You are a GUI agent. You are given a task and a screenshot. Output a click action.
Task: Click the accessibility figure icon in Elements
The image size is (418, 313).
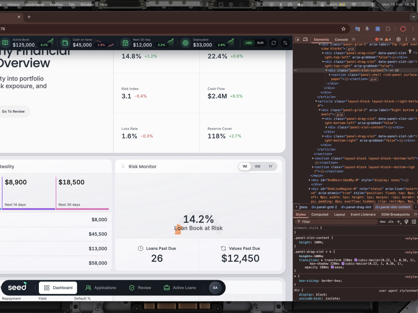(x=410, y=51)
